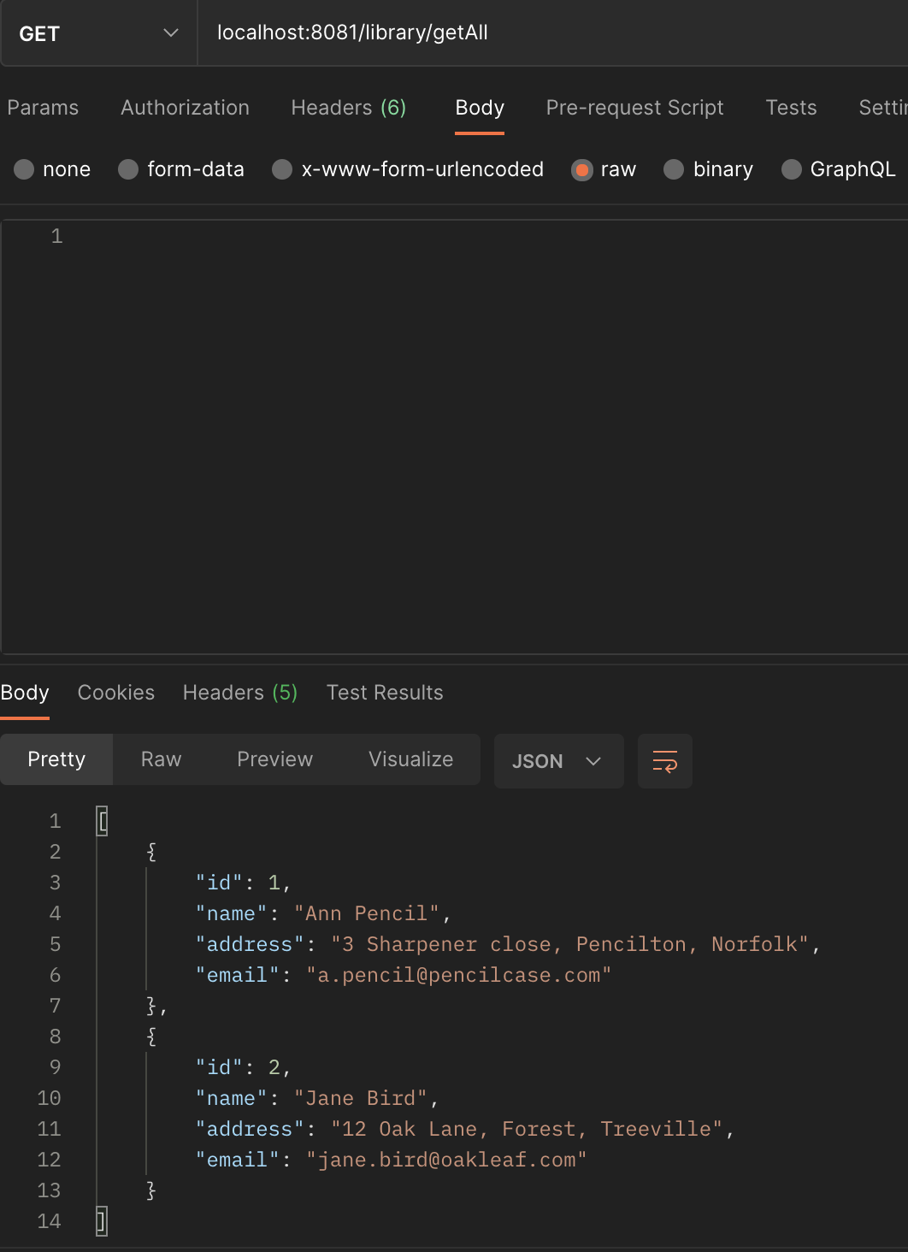The width and height of the screenshot is (908, 1252).
Task: Open the Authorization tab
Action: (185, 108)
